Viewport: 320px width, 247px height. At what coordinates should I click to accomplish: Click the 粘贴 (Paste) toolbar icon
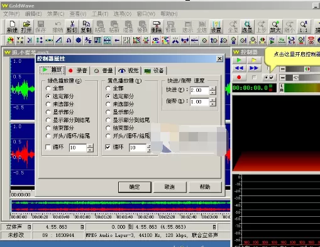click(100, 27)
